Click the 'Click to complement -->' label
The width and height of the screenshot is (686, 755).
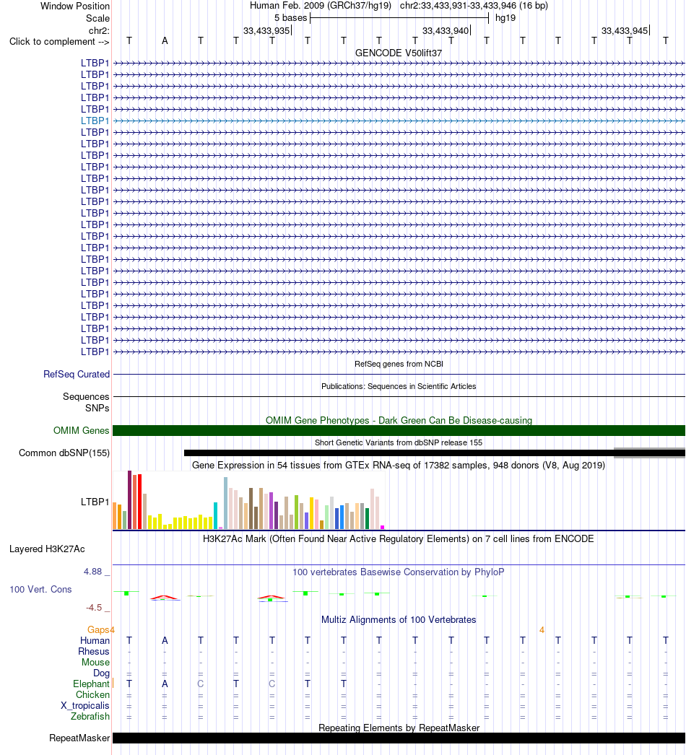coord(59,41)
